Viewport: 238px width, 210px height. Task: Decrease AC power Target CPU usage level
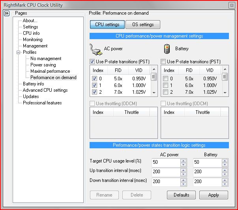tap(184, 165)
